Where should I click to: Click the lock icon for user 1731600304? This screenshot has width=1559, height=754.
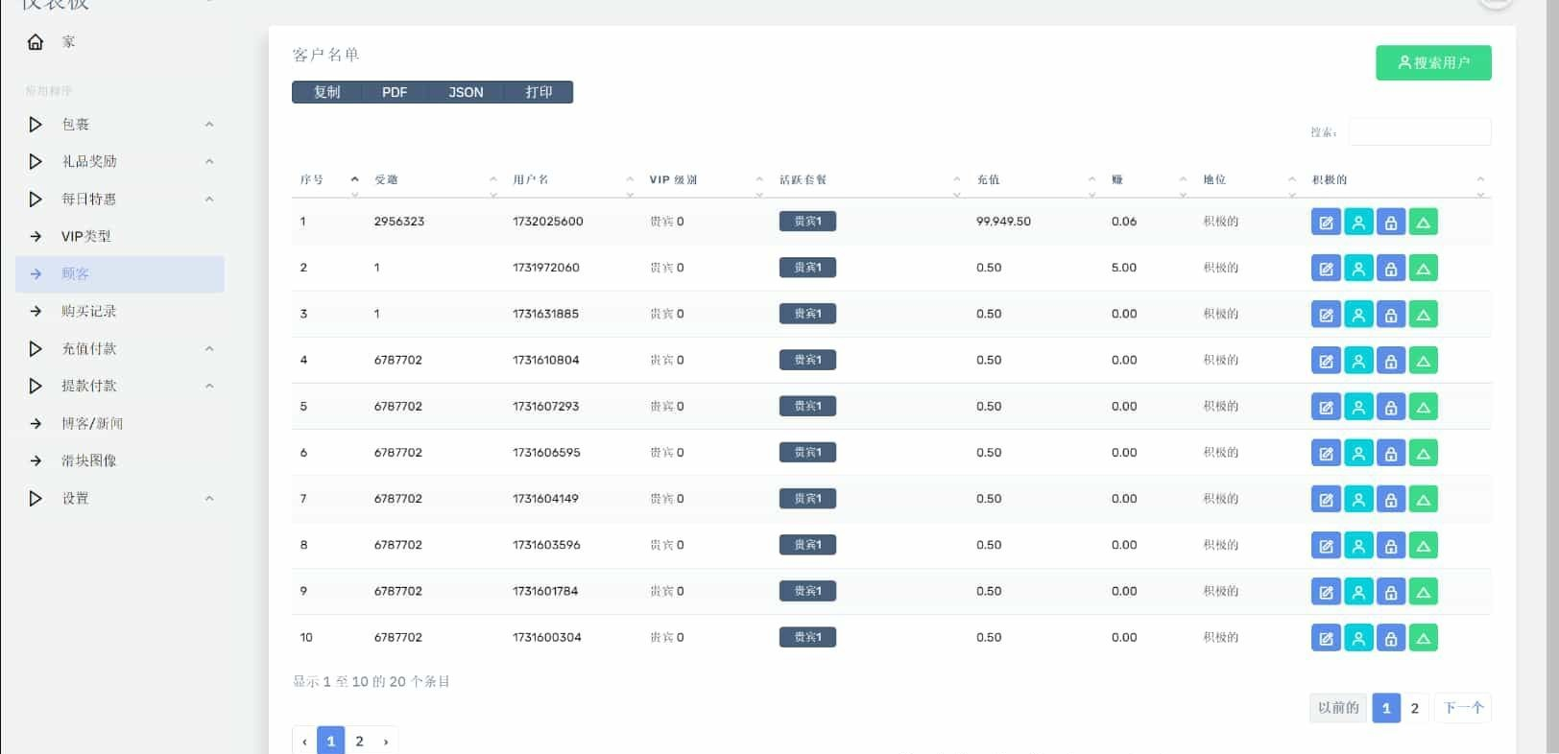(1391, 638)
